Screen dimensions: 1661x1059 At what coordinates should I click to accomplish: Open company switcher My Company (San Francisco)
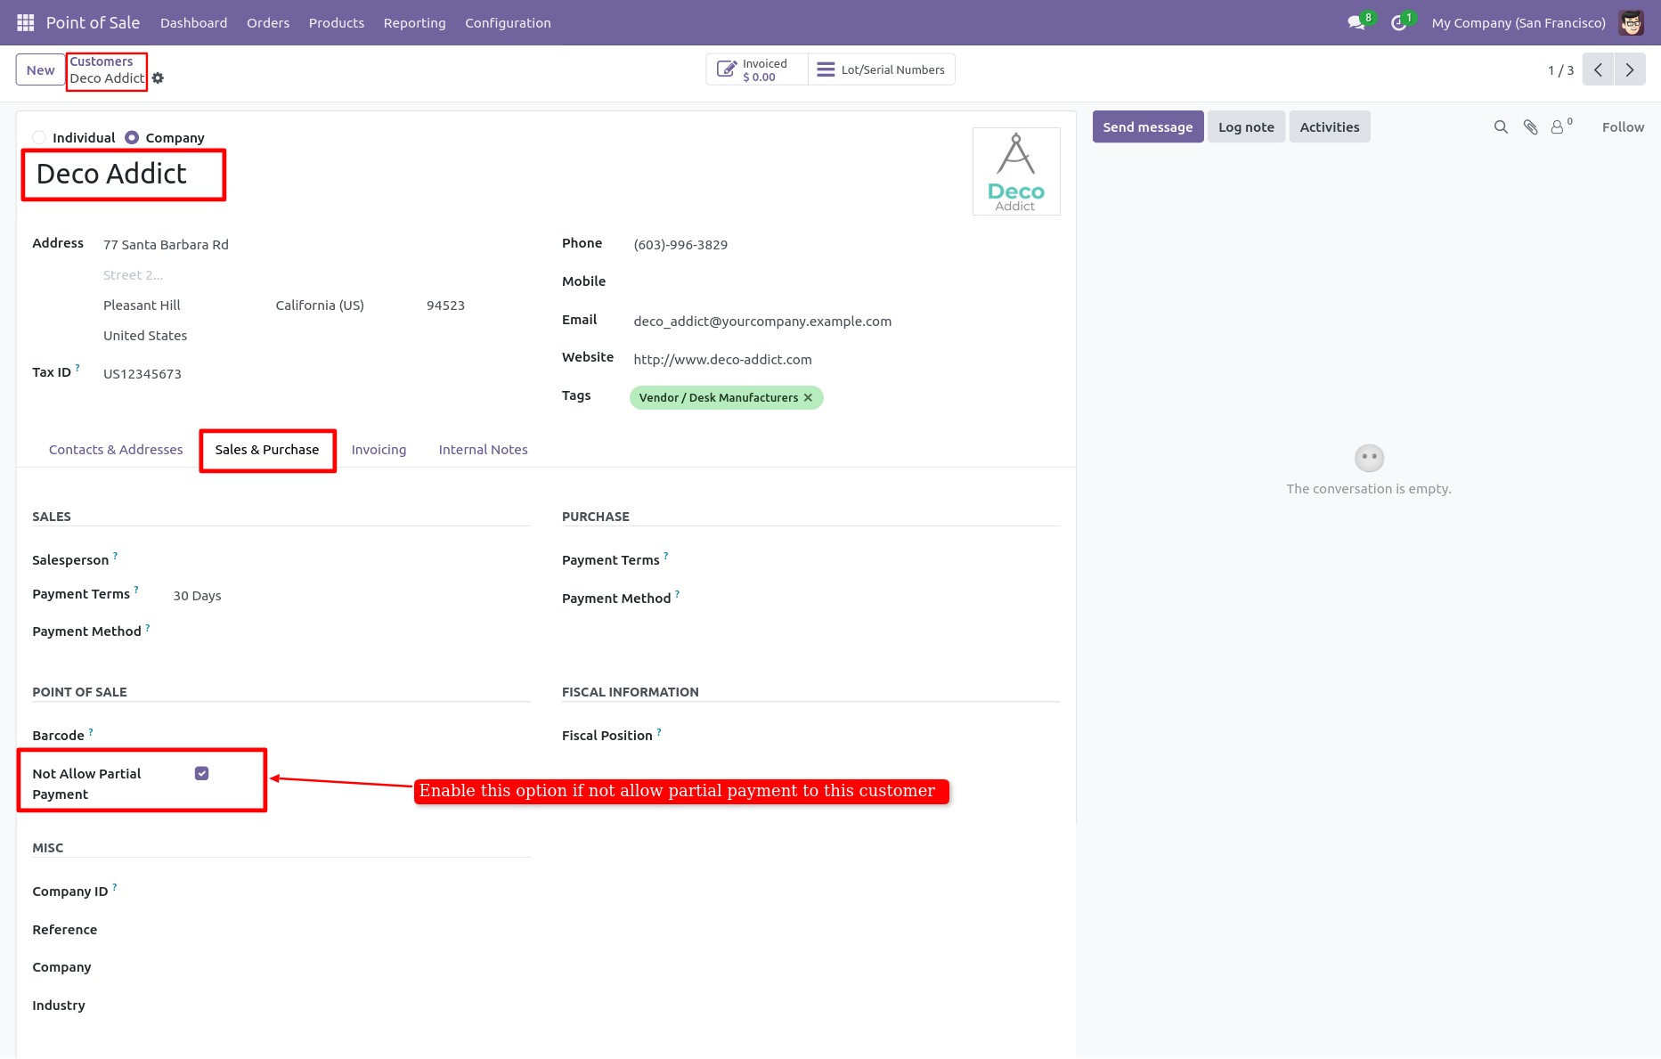coord(1518,23)
